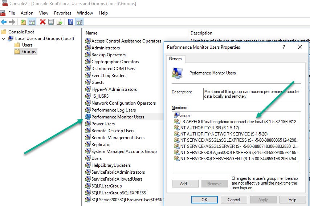Open the Window menu
310x206 pixels.
[85, 13]
